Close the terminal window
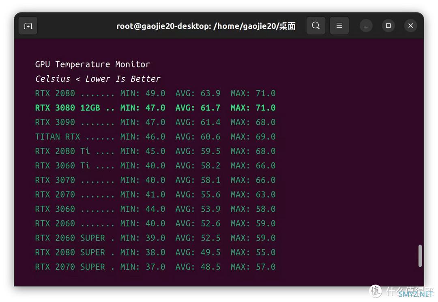Image resolution: width=438 pixels, height=302 pixels. 410,26
